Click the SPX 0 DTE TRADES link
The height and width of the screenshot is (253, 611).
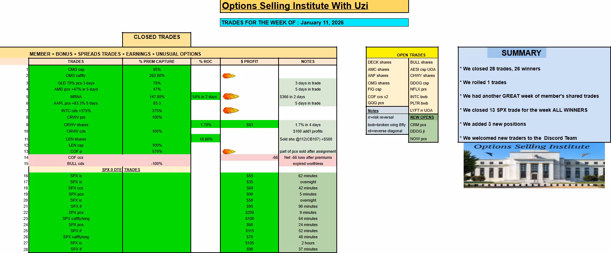[x=121, y=170]
